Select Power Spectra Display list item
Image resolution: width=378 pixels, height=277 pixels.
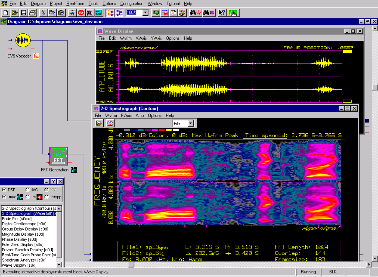29,250
